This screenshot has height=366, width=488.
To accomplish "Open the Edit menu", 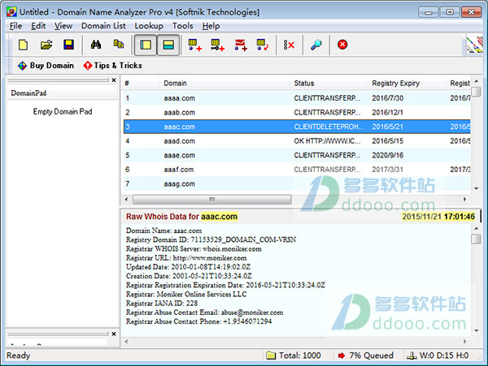I will click(x=38, y=26).
